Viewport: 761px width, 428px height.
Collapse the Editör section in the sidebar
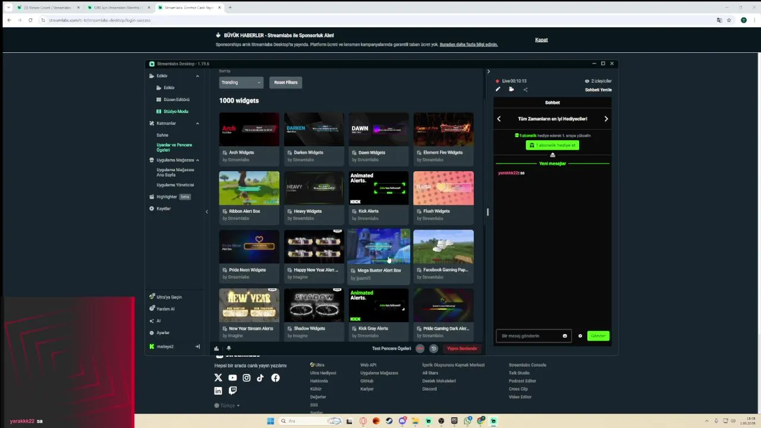[x=197, y=76]
